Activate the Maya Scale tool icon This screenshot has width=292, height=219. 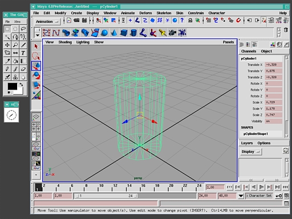tap(36, 85)
